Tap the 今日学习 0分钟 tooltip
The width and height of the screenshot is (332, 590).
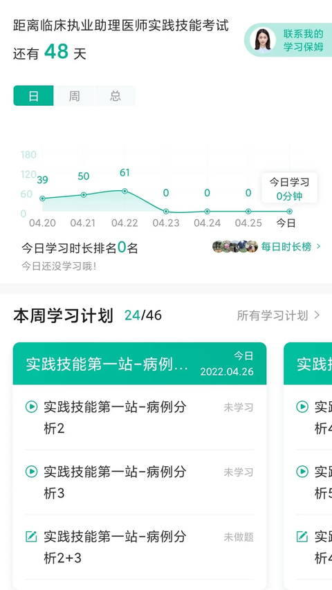(x=290, y=188)
